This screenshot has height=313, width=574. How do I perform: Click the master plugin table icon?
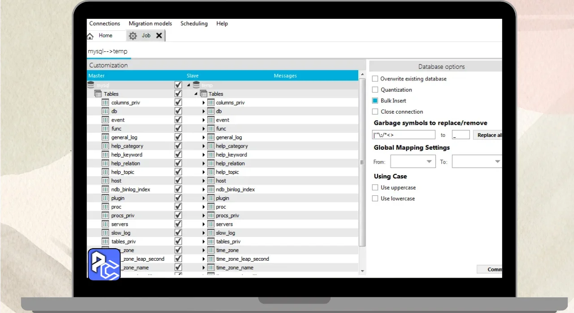pyautogui.click(x=105, y=198)
